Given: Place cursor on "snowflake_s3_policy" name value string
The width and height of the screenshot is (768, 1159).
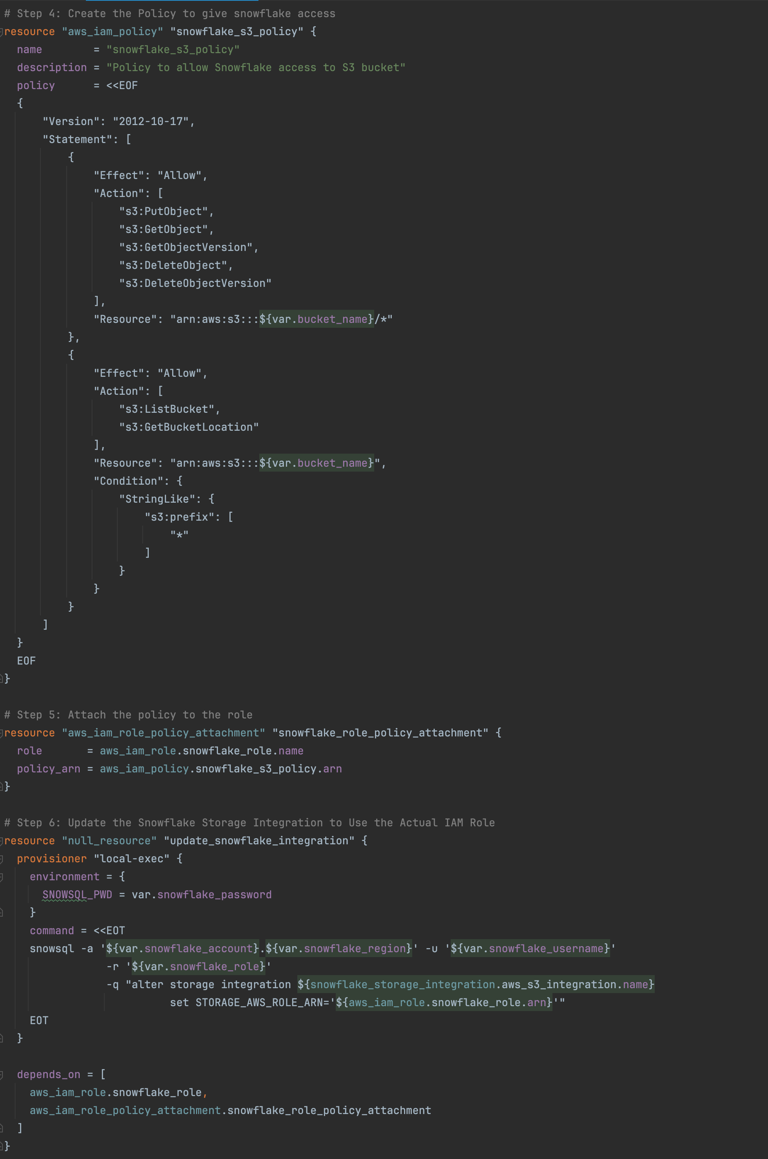Looking at the screenshot, I should (173, 49).
